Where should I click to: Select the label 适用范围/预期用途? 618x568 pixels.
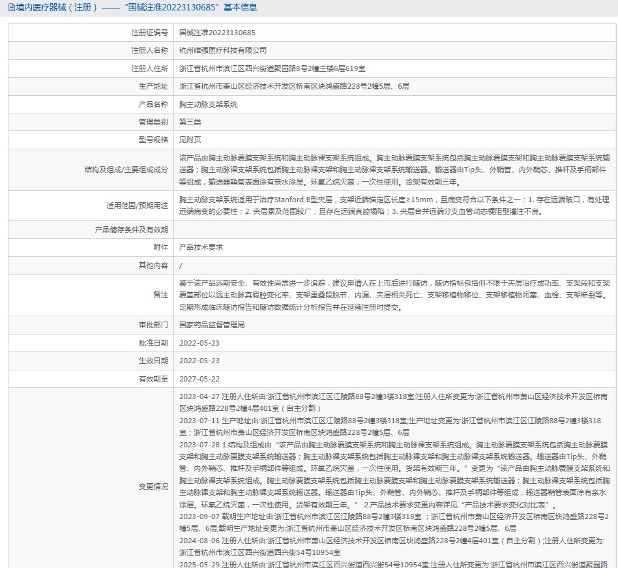[137, 205]
